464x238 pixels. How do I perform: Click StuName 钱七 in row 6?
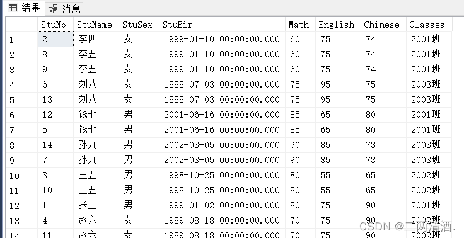[96, 115]
